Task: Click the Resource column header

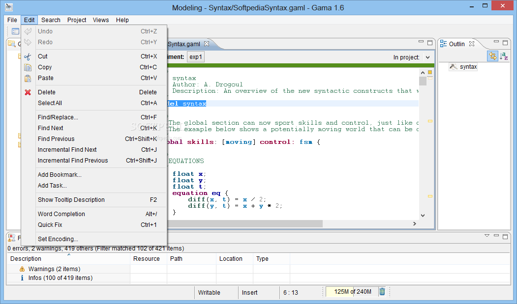Action: tap(149, 258)
